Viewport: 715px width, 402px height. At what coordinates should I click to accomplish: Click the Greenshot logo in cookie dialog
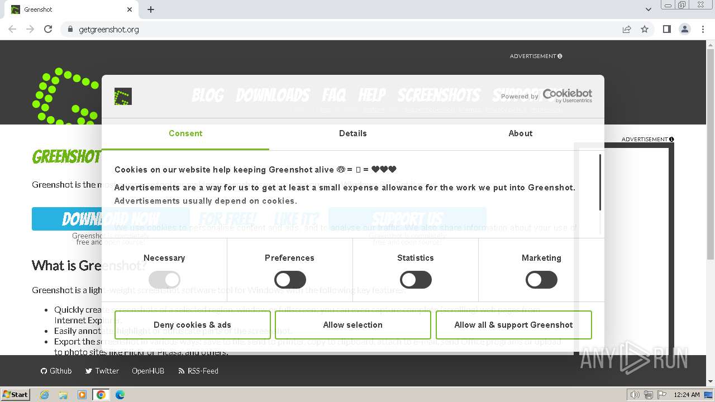(123, 96)
